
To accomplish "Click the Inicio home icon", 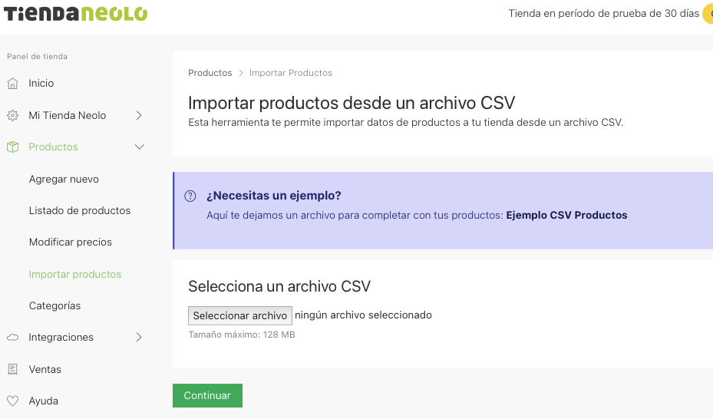I will (12, 84).
